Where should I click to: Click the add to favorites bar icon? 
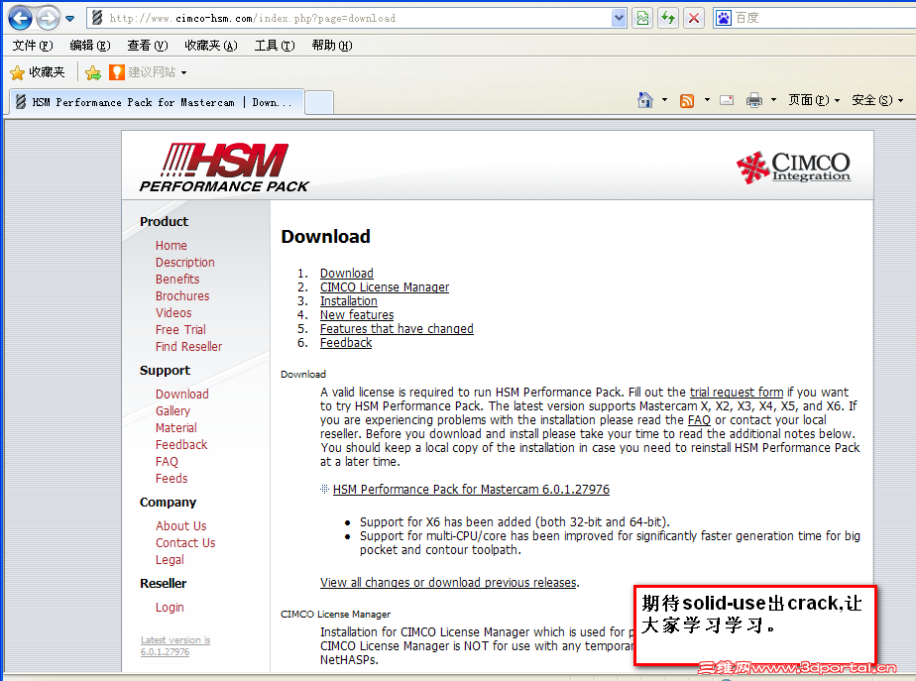coord(93,72)
